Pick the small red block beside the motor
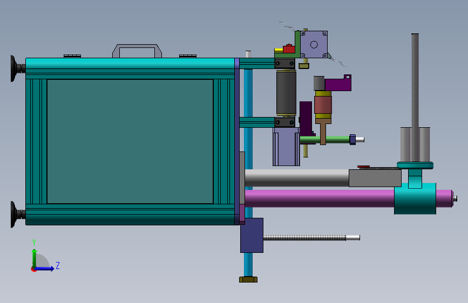 pos(289,49)
